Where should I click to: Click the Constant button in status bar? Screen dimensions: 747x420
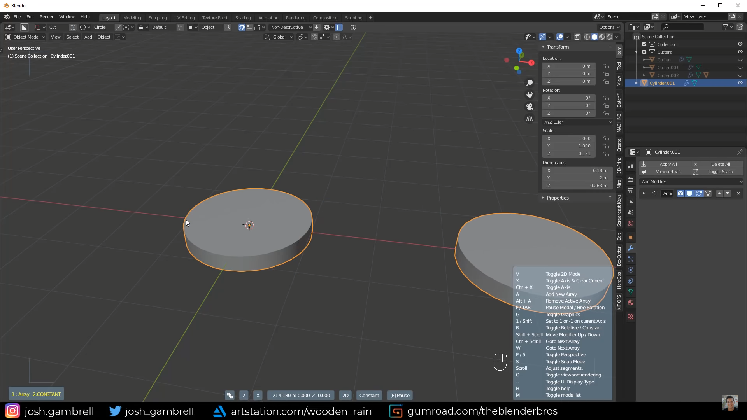369,395
